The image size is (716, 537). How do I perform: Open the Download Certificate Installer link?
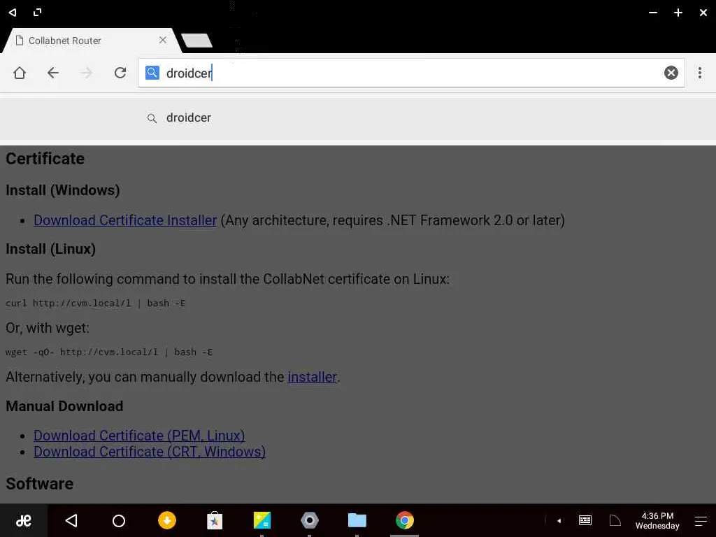tap(125, 220)
